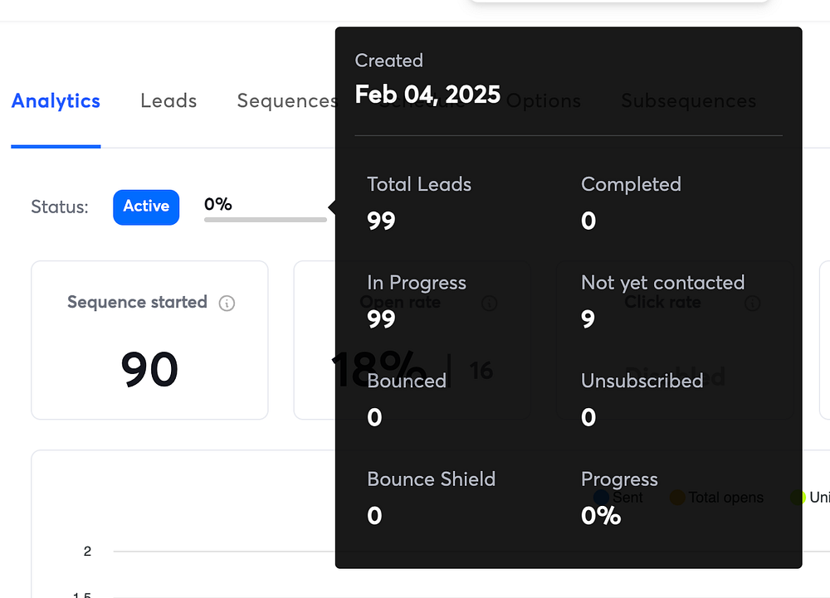Click the blue Active status badge
The width and height of the screenshot is (830, 598).
(146, 207)
